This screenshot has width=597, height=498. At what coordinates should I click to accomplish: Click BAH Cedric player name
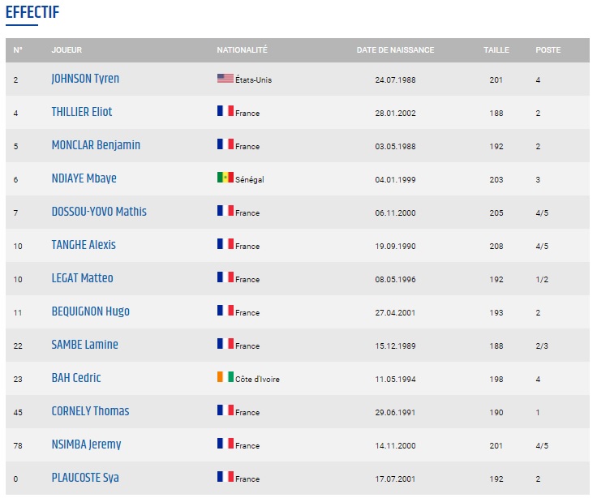76,378
